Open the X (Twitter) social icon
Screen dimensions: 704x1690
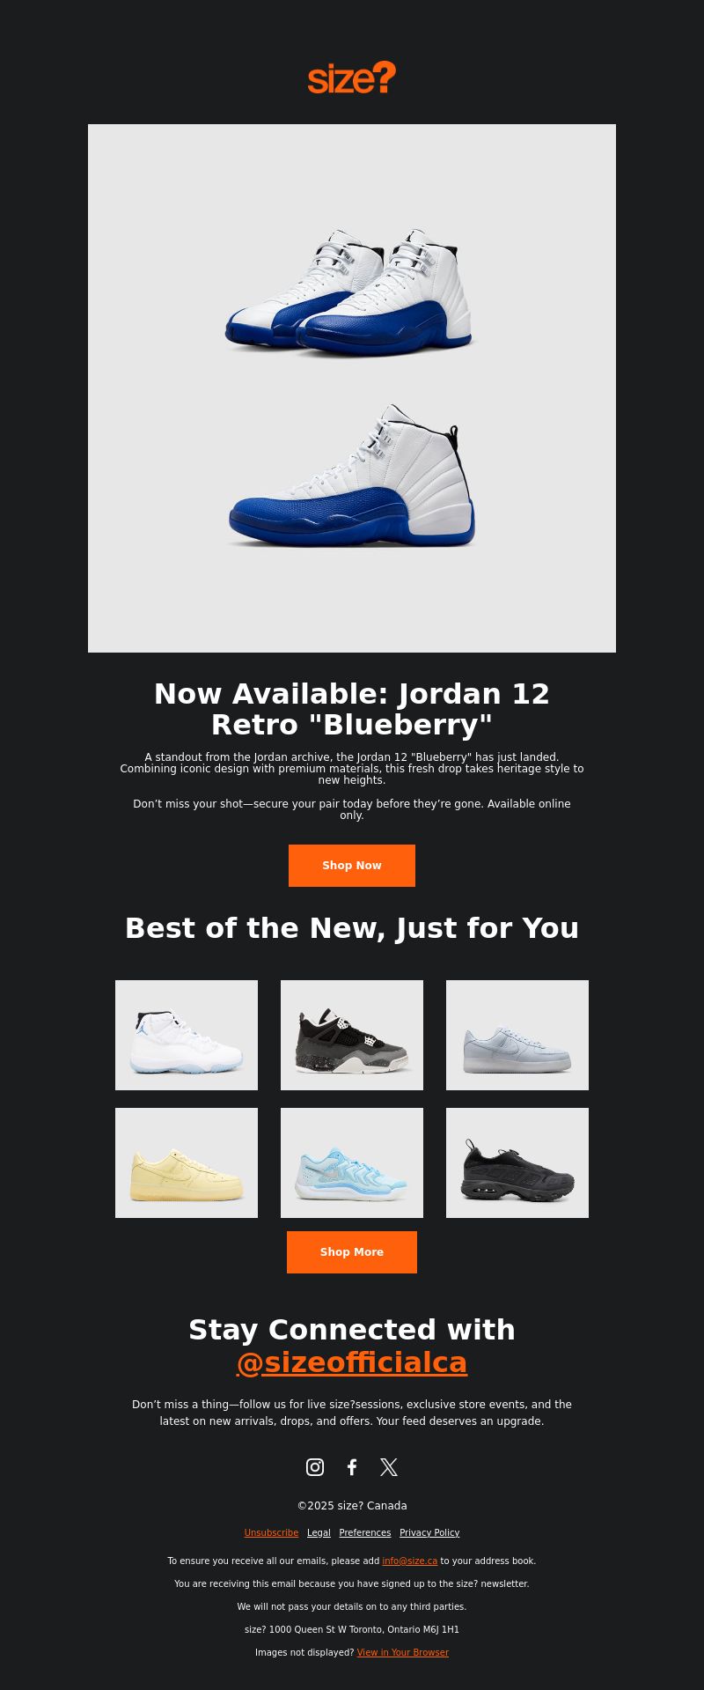389,1466
